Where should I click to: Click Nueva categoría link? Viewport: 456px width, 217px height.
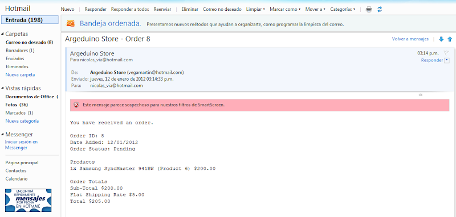[x=22, y=121]
